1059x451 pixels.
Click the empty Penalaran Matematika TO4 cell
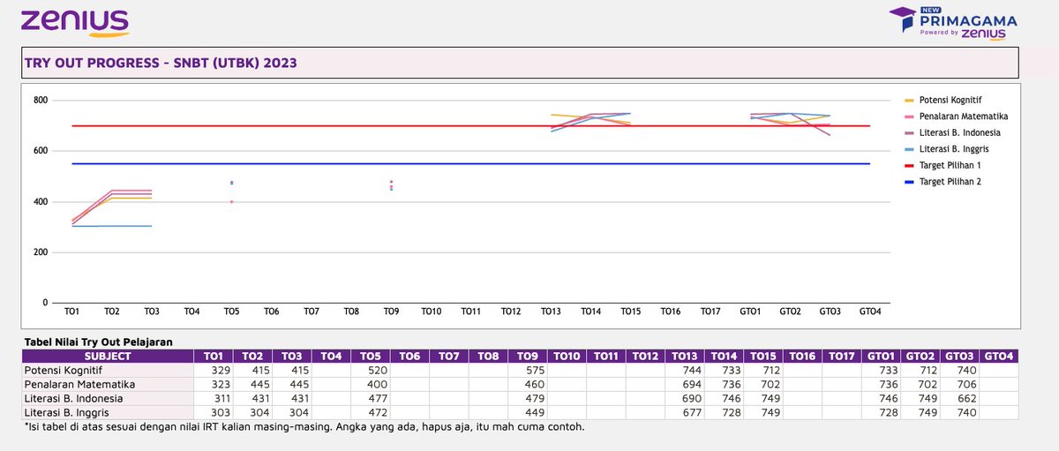tap(331, 384)
